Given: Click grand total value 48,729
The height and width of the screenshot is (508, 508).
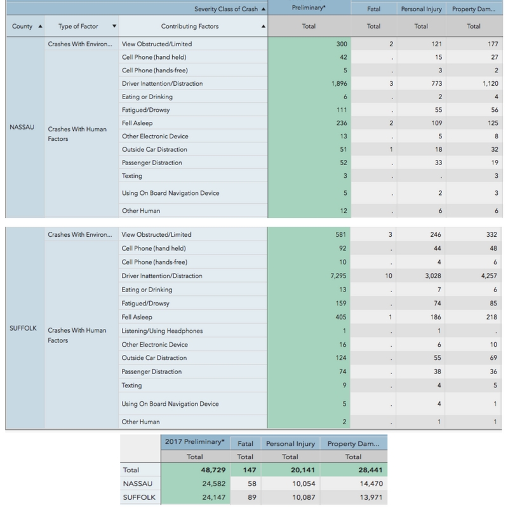Looking at the screenshot, I should (213, 470).
